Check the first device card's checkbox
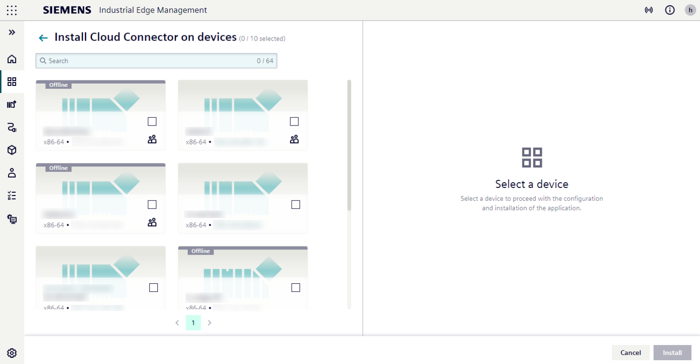This screenshot has width=700, height=364. 152,121
